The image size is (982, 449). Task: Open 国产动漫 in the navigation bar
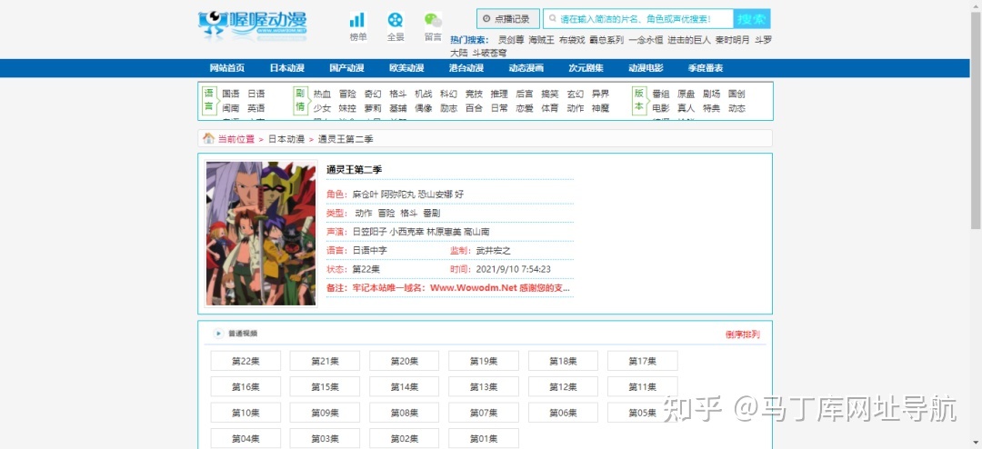[346, 68]
